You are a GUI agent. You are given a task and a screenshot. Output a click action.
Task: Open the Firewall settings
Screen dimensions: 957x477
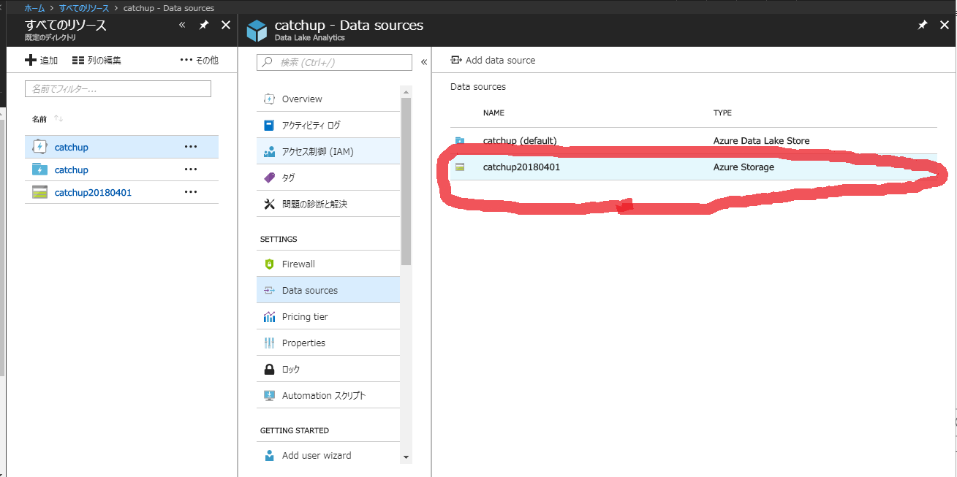[300, 264]
